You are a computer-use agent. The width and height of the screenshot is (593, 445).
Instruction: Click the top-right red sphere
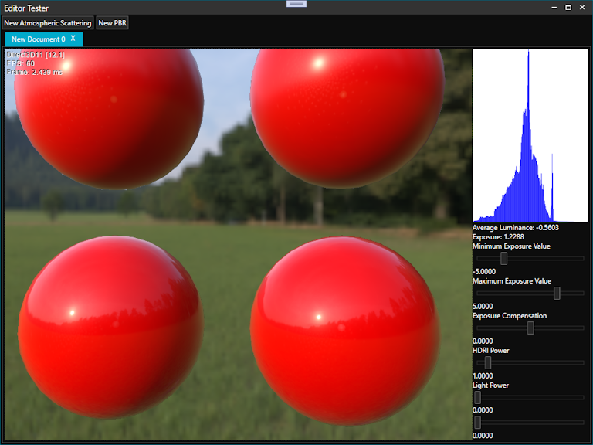click(347, 116)
